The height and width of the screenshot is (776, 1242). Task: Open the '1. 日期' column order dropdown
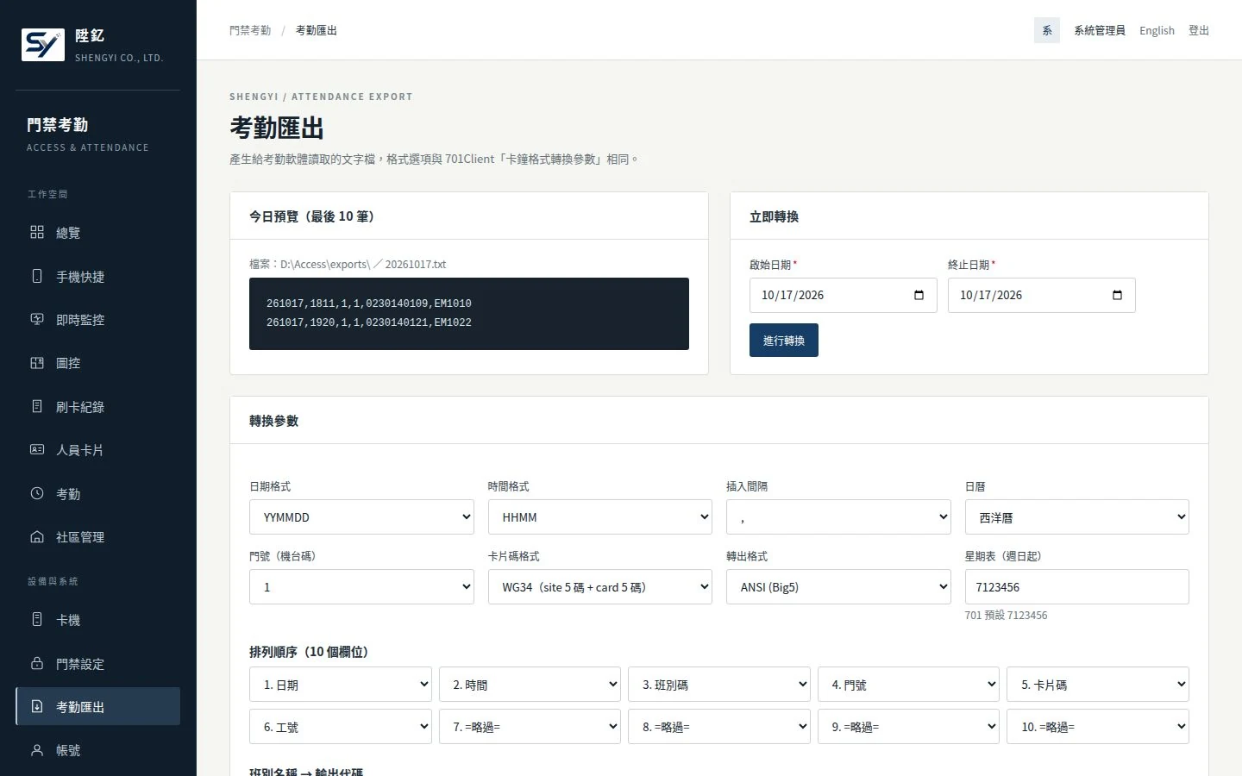(341, 685)
